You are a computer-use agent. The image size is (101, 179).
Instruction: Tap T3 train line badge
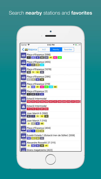tap(38, 109)
